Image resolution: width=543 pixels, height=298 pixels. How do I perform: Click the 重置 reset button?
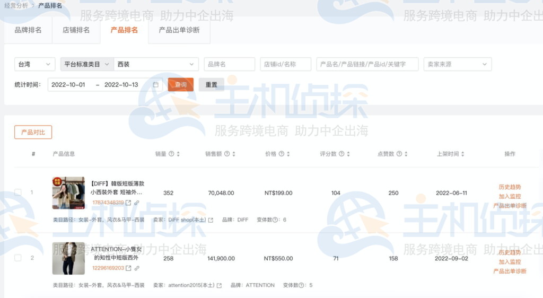coord(211,85)
